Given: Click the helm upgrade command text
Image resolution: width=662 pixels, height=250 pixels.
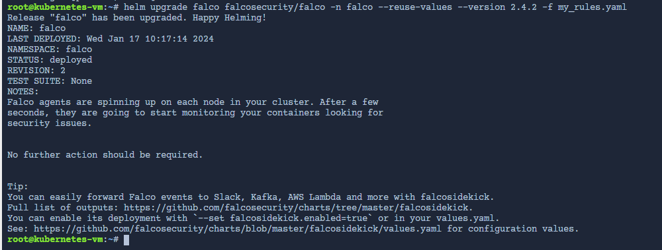Looking at the screenshot, I should (x=375, y=7).
